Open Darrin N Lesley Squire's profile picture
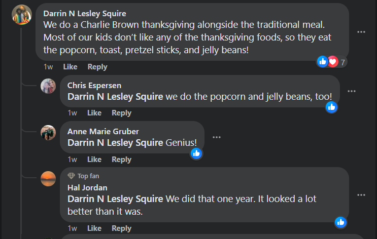 22,15
